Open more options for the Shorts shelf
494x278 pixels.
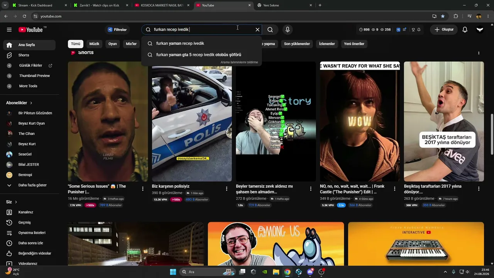pyautogui.click(x=479, y=53)
